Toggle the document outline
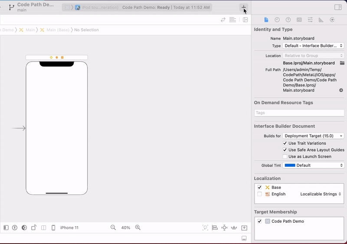 (x=6, y=228)
